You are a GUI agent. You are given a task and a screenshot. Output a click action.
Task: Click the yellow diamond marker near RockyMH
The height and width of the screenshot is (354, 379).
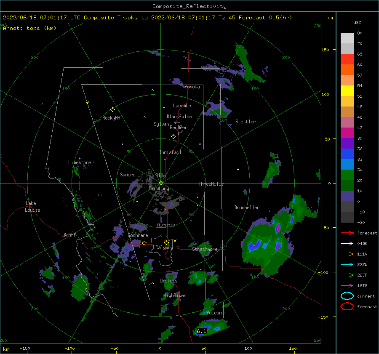pos(112,110)
